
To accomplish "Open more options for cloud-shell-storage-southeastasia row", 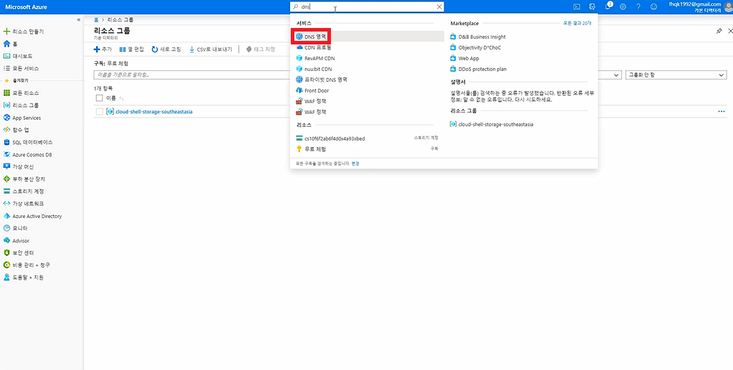I will tap(722, 111).
